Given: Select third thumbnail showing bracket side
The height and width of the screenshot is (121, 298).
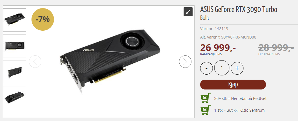Looking at the screenshot, I should [15, 72].
